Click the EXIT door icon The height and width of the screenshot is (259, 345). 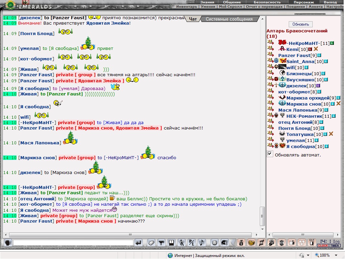[x=312, y=242]
